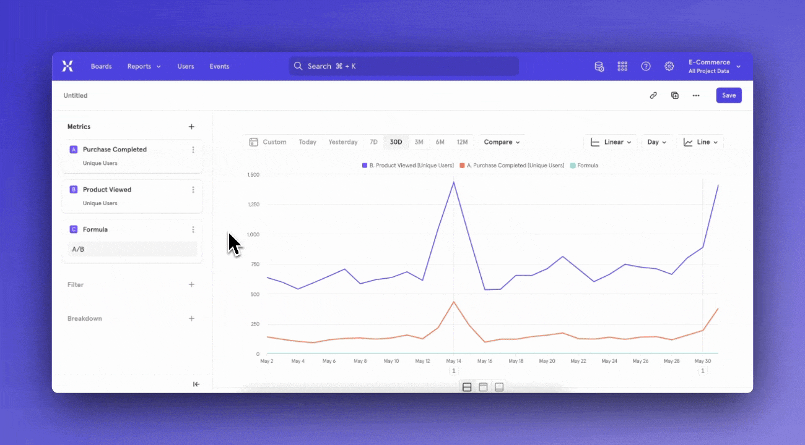Add a new metric with plus icon
805x445 pixels.
click(x=191, y=127)
